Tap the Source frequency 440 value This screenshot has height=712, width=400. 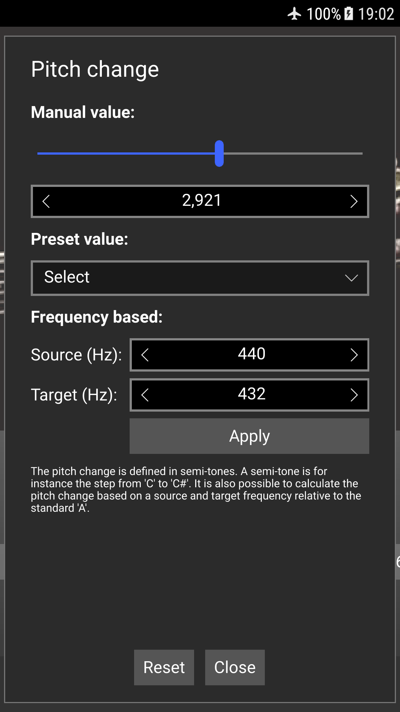pyautogui.click(x=251, y=354)
